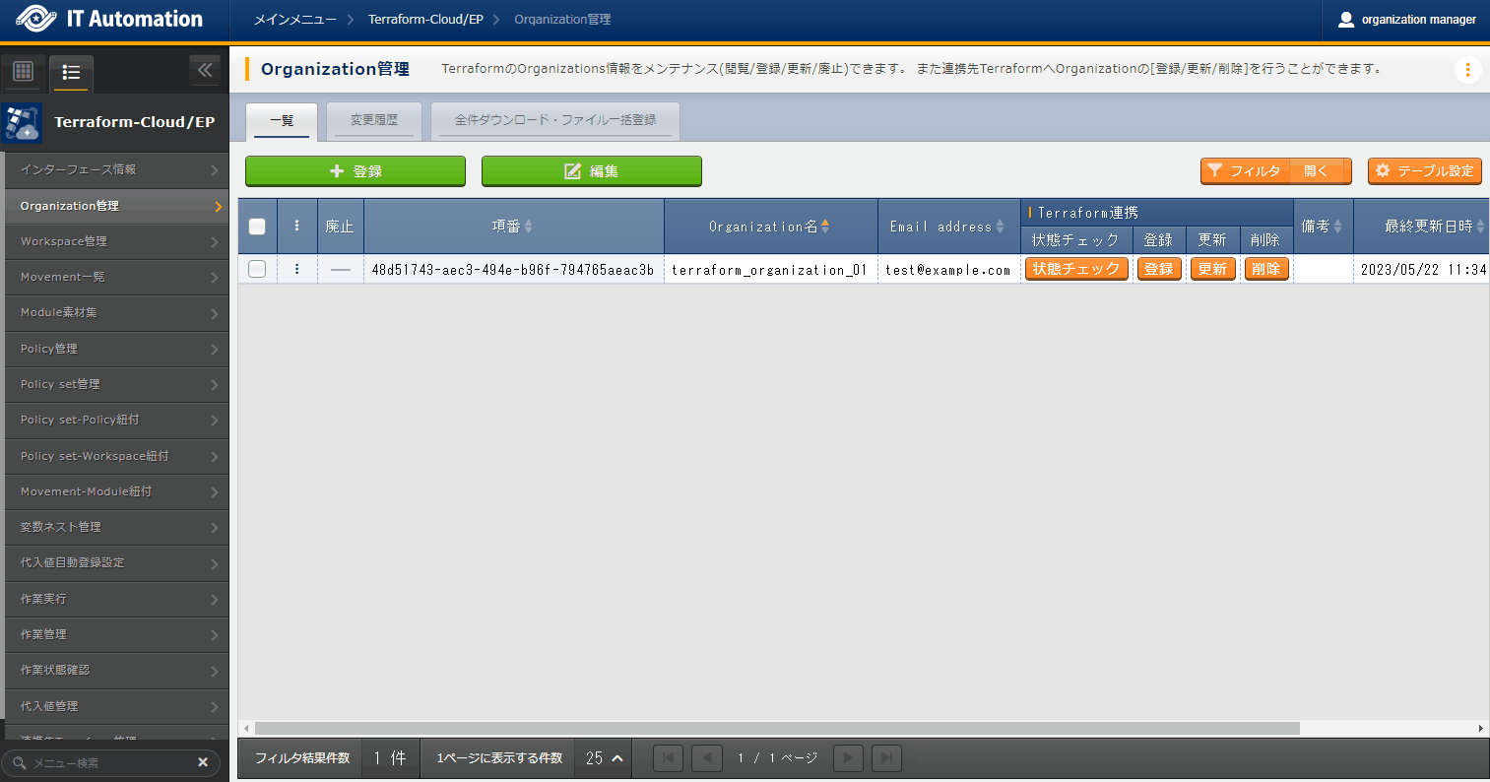Switch to the 変更履歴 tab
The width and height of the screenshot is (1490, 782).
point(374,120)
